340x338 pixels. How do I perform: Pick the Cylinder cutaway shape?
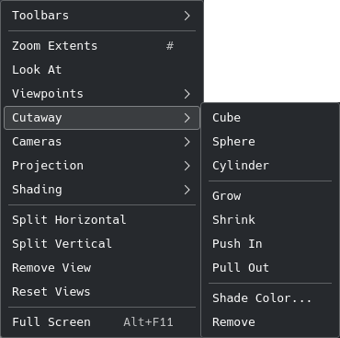270,166
